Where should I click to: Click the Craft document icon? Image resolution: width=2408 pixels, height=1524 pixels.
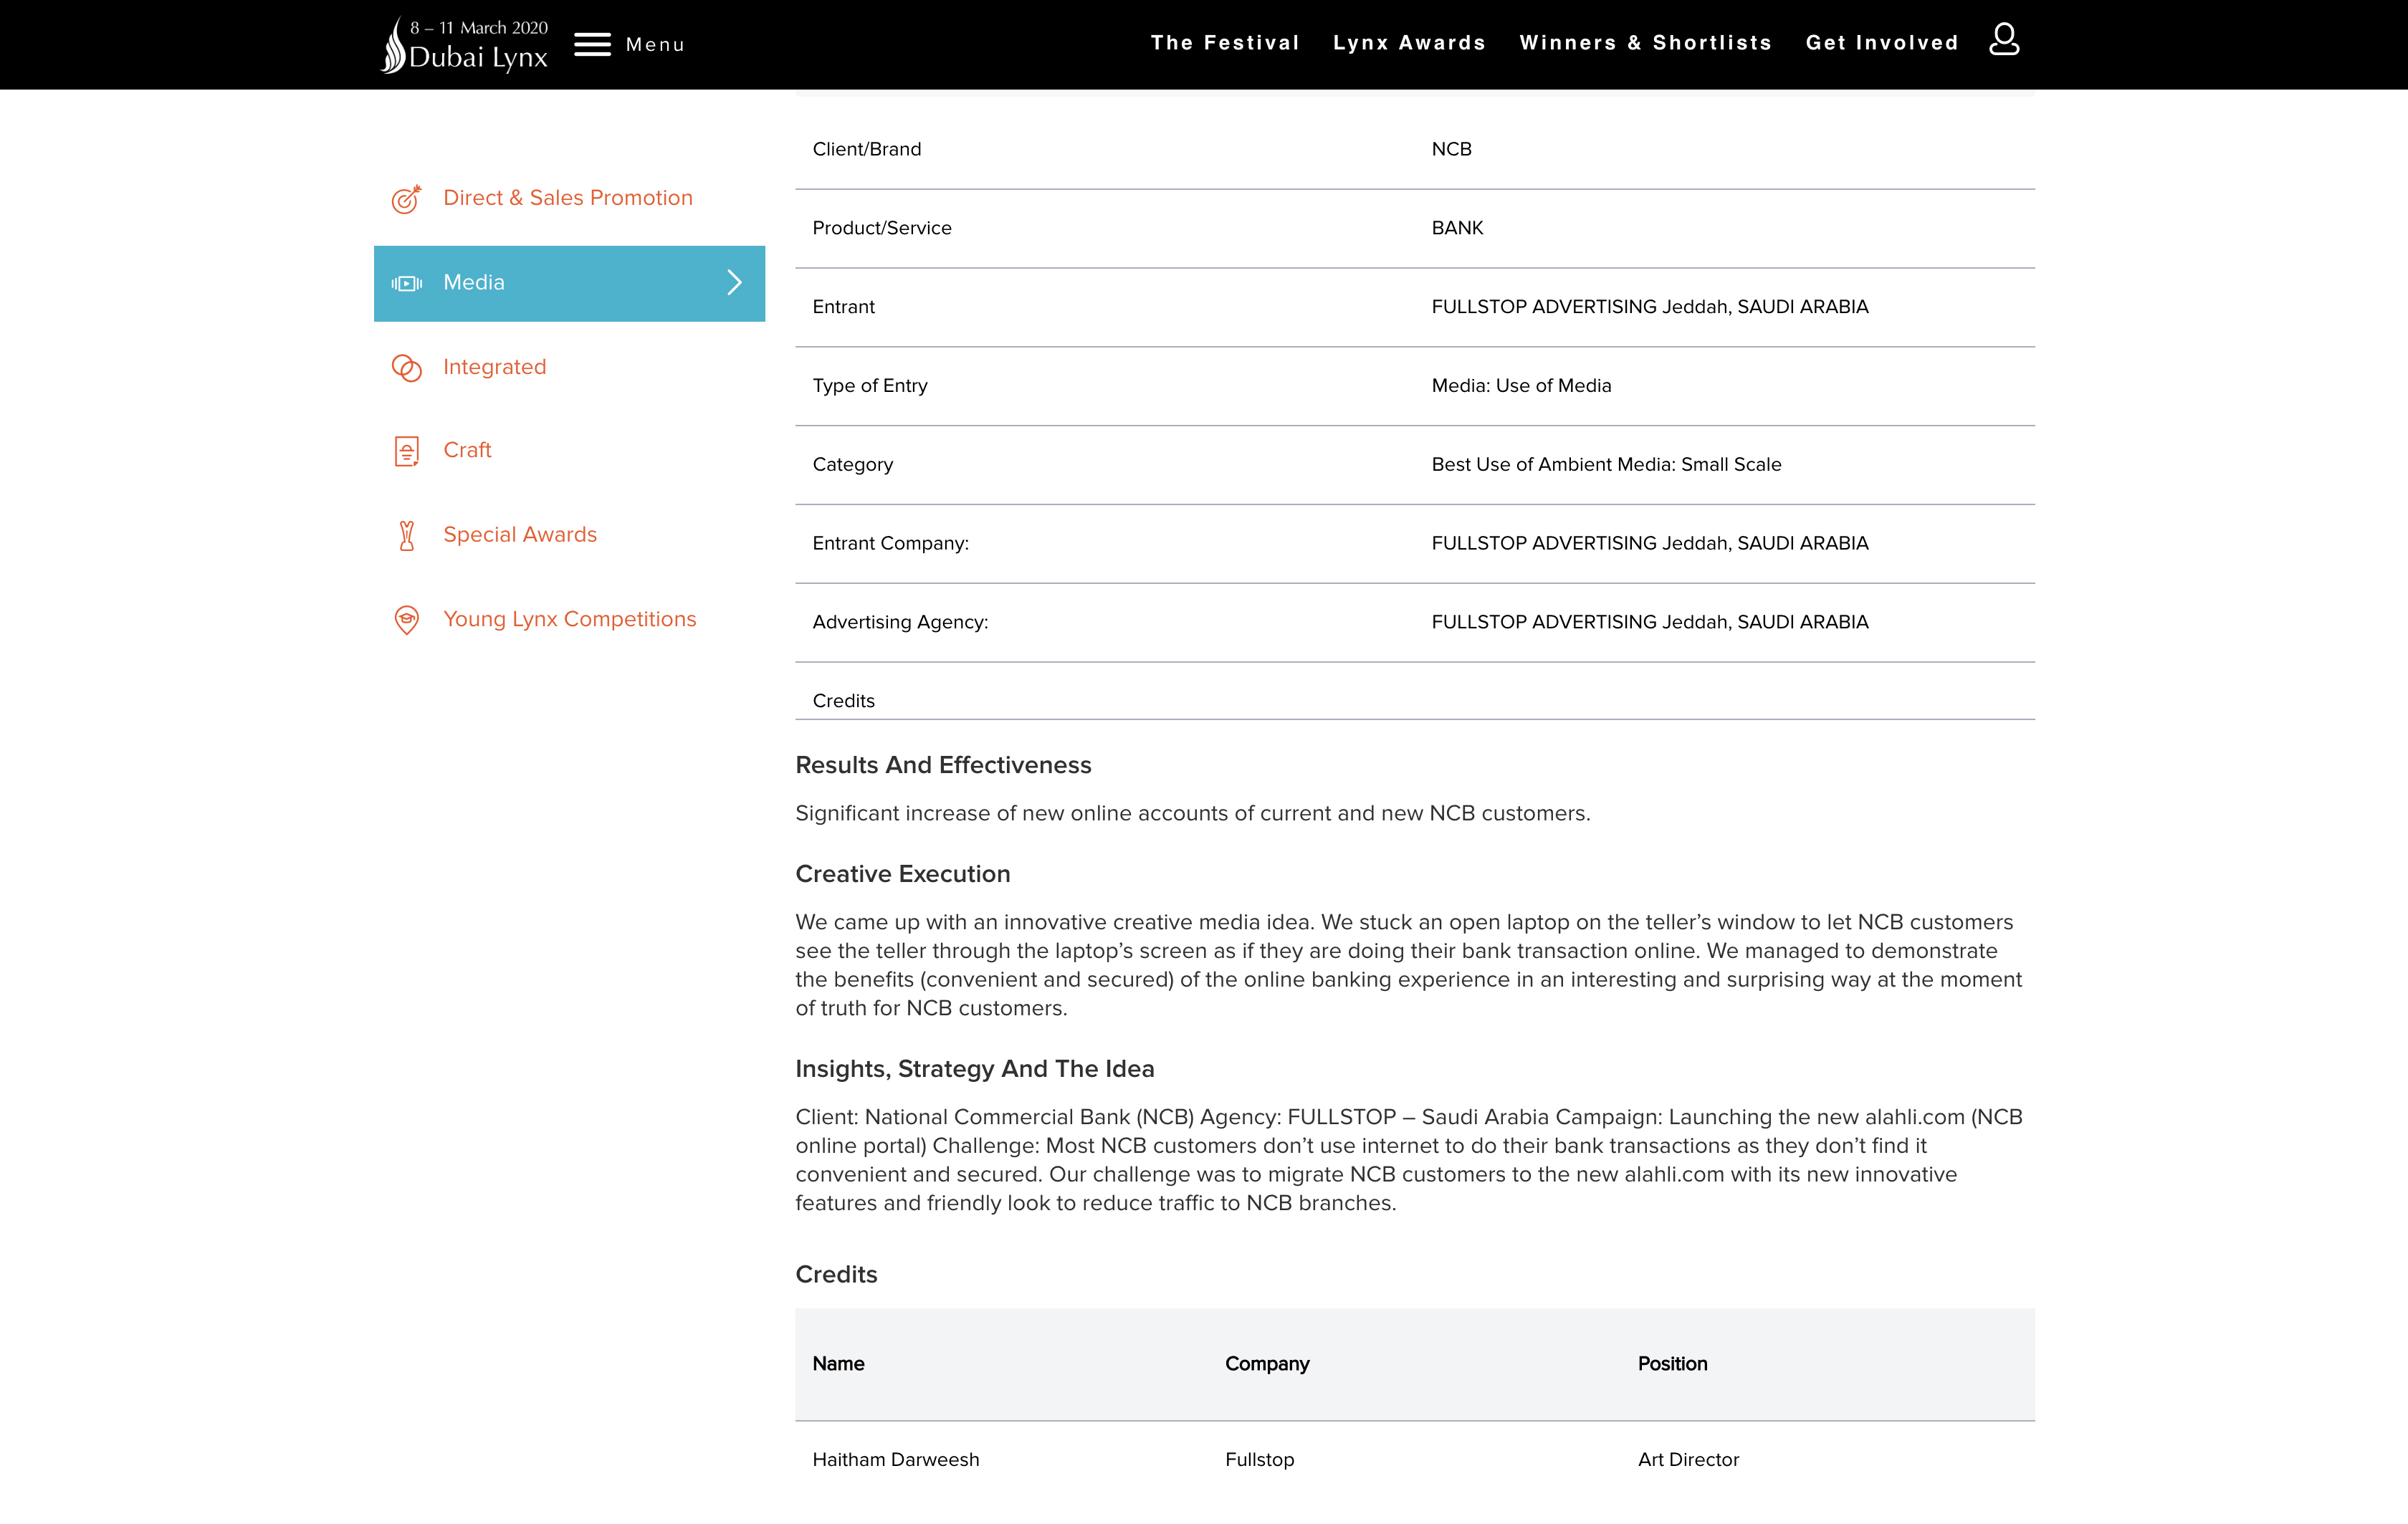406,451
